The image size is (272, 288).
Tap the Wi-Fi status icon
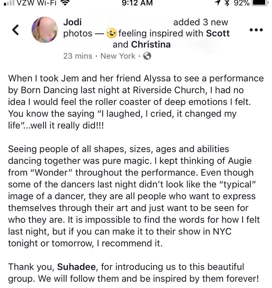point(64,3)
